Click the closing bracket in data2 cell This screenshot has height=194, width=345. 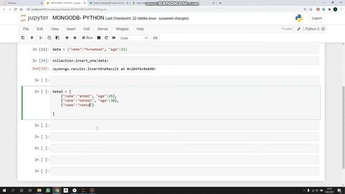(53, 114)
